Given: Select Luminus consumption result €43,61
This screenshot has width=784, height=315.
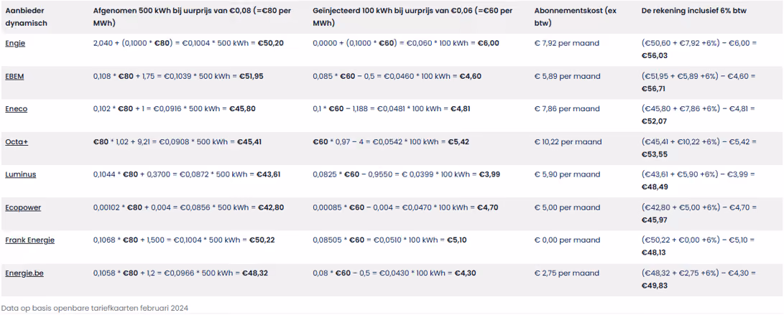Looking at the screenshot, I should point(269,174).
